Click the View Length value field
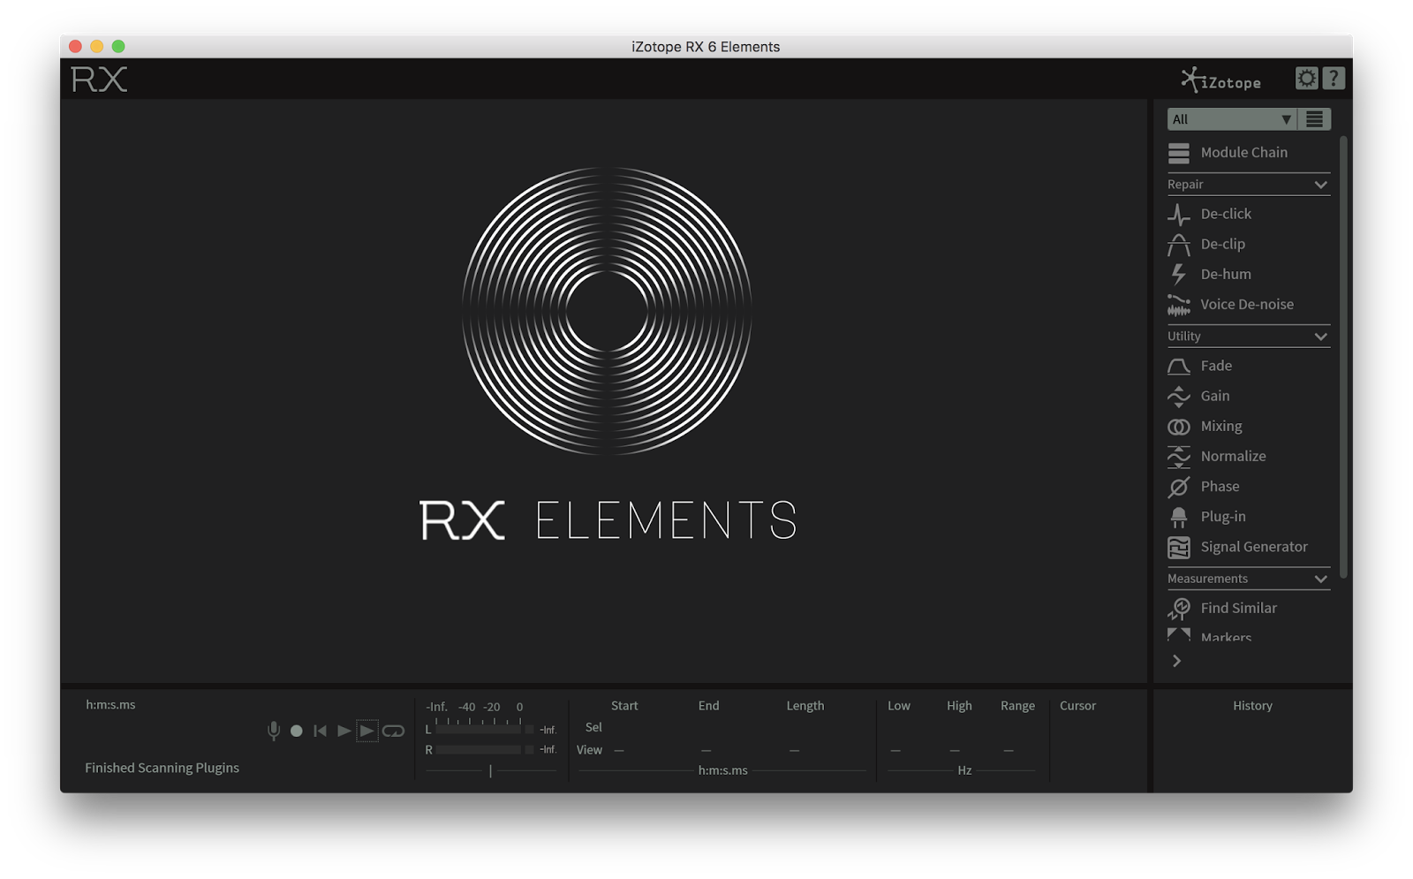The image size is (1413, 879). 794,750
